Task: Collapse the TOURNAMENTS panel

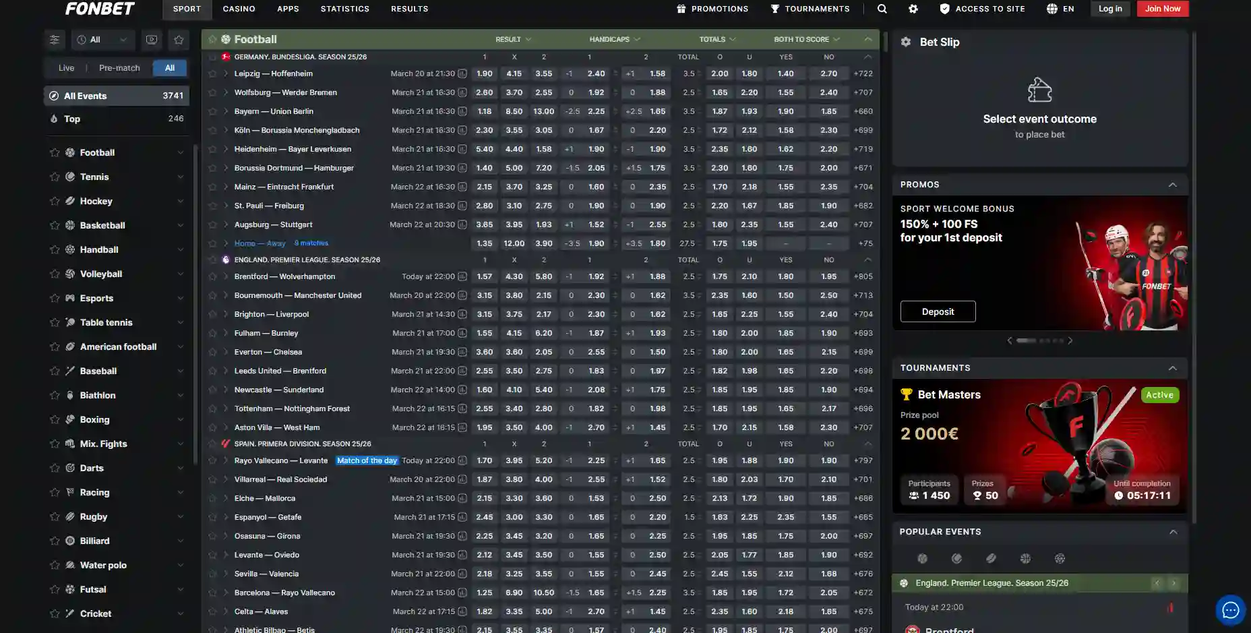Action: click(1172, 368)
